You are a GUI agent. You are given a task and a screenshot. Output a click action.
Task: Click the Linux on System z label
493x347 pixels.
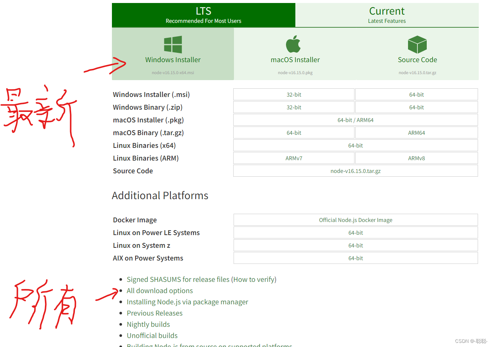141,246
